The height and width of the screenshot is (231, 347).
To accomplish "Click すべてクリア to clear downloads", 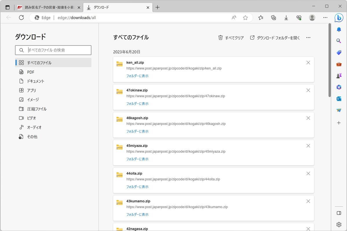I will 231,38.
